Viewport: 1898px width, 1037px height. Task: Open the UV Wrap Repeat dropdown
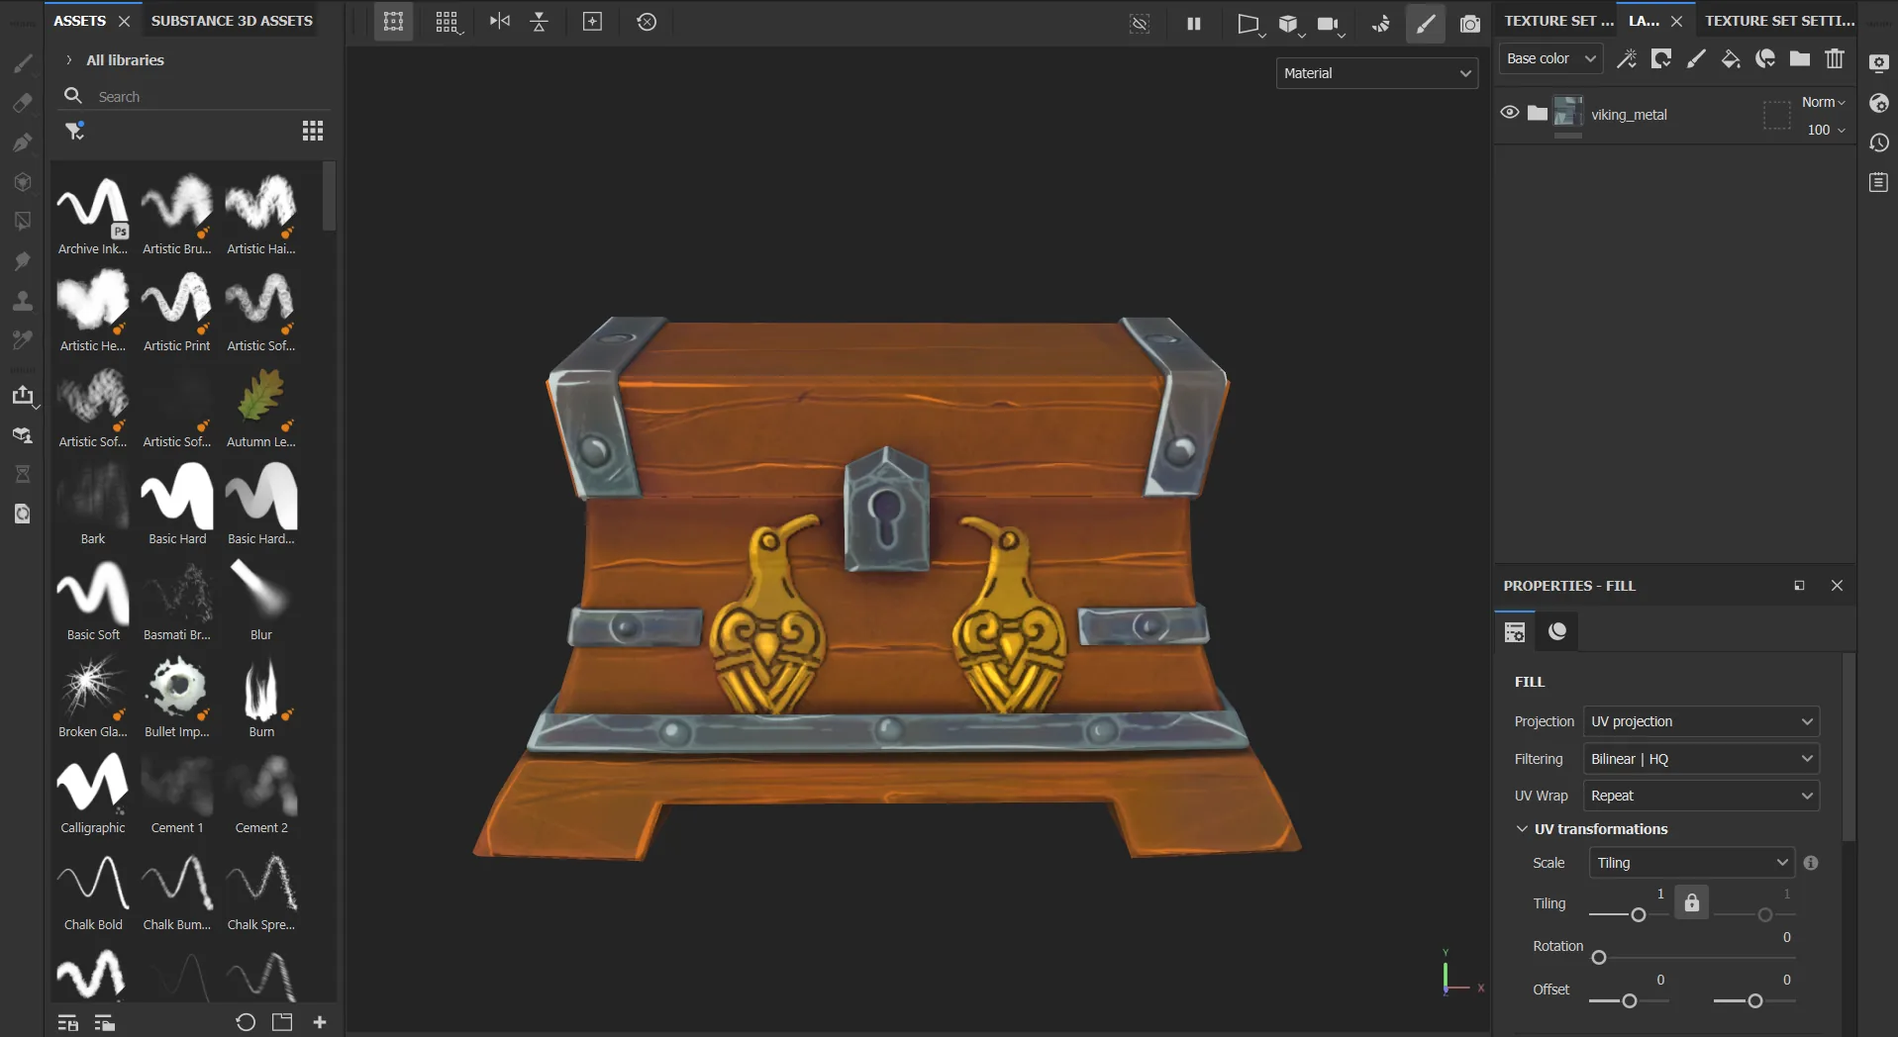click(1701, 796)
